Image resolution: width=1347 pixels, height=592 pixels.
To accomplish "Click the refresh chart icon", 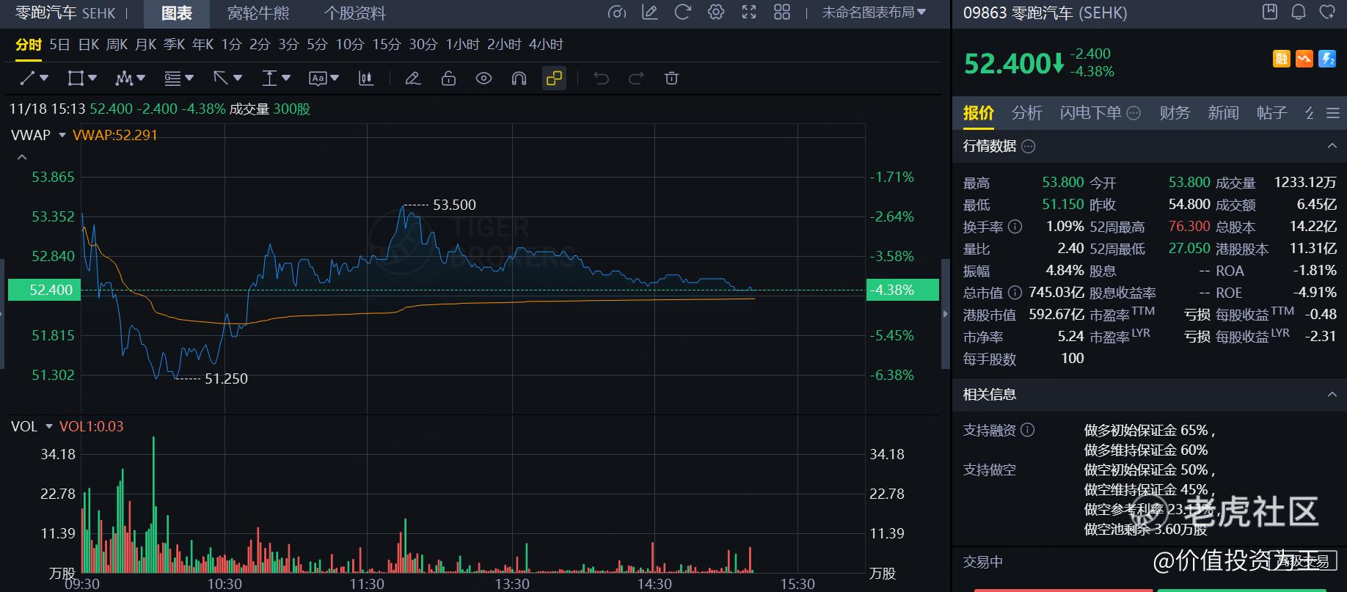I will (682, 12).
